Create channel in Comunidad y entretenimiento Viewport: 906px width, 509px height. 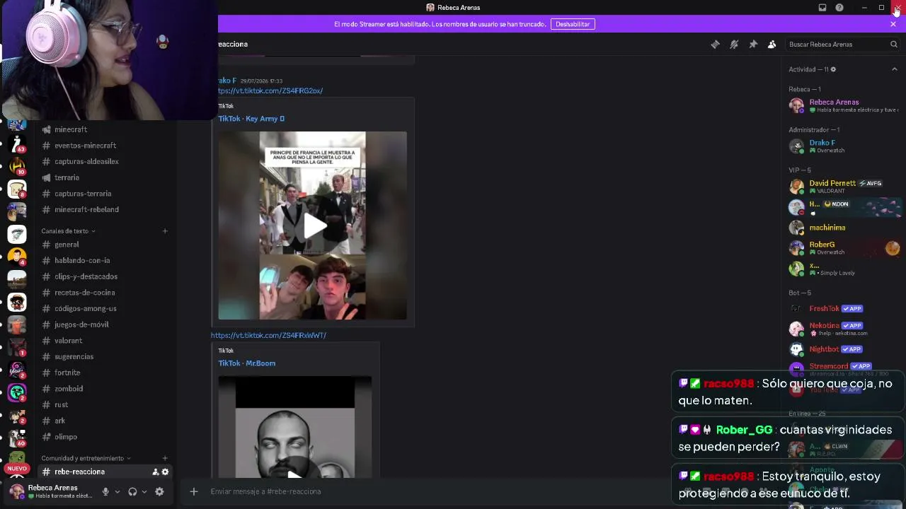[165, 458]
